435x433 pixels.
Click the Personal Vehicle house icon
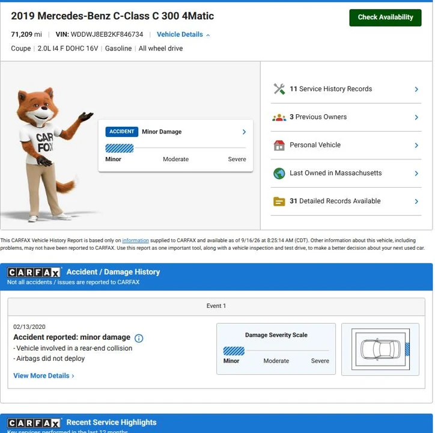279,146
